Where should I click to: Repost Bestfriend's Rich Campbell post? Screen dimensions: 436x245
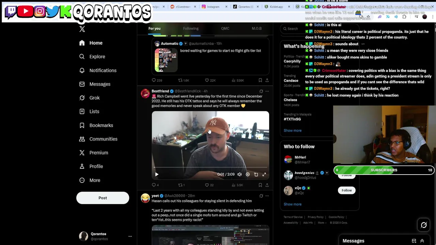(x=182, y=185)
